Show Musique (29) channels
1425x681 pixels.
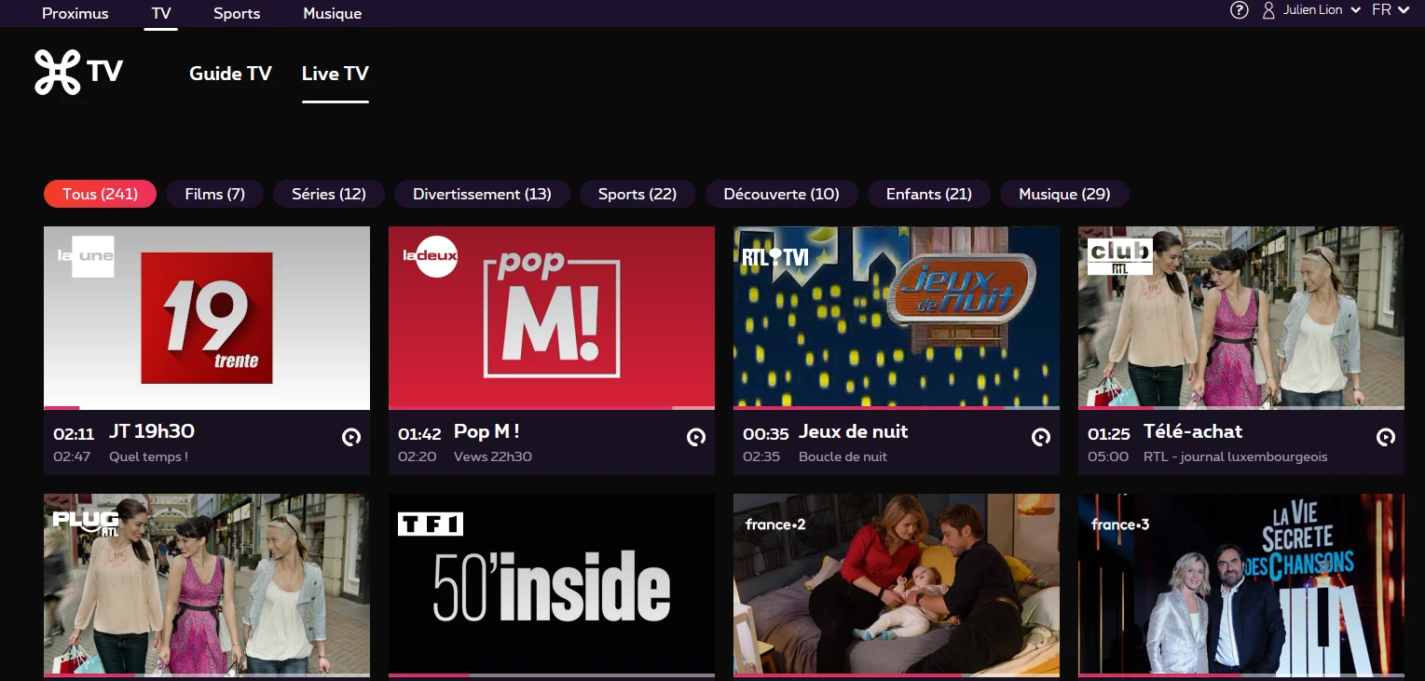(1064, 194)
